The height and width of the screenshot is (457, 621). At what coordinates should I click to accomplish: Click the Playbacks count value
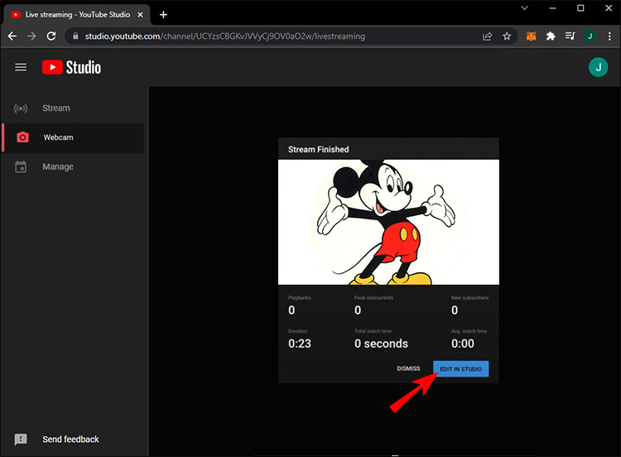pos(291,310)
